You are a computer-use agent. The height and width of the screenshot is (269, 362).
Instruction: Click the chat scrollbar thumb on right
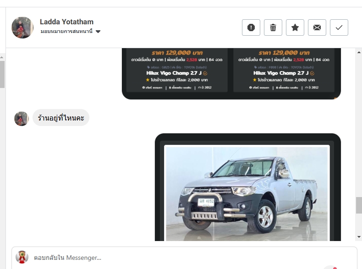(359, 205)
